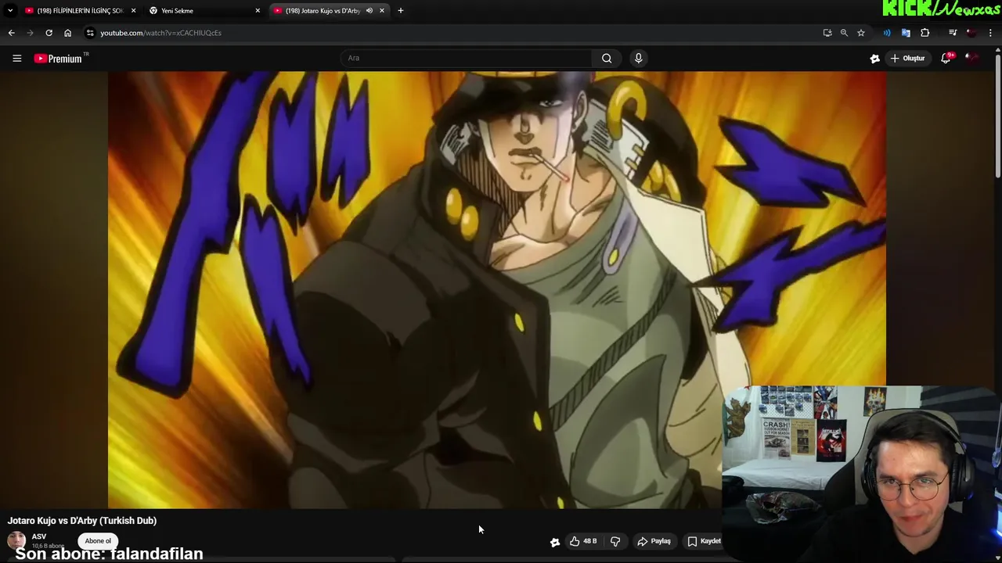Click into the Ara search field
1002x563 pixels.
[467, 58]
